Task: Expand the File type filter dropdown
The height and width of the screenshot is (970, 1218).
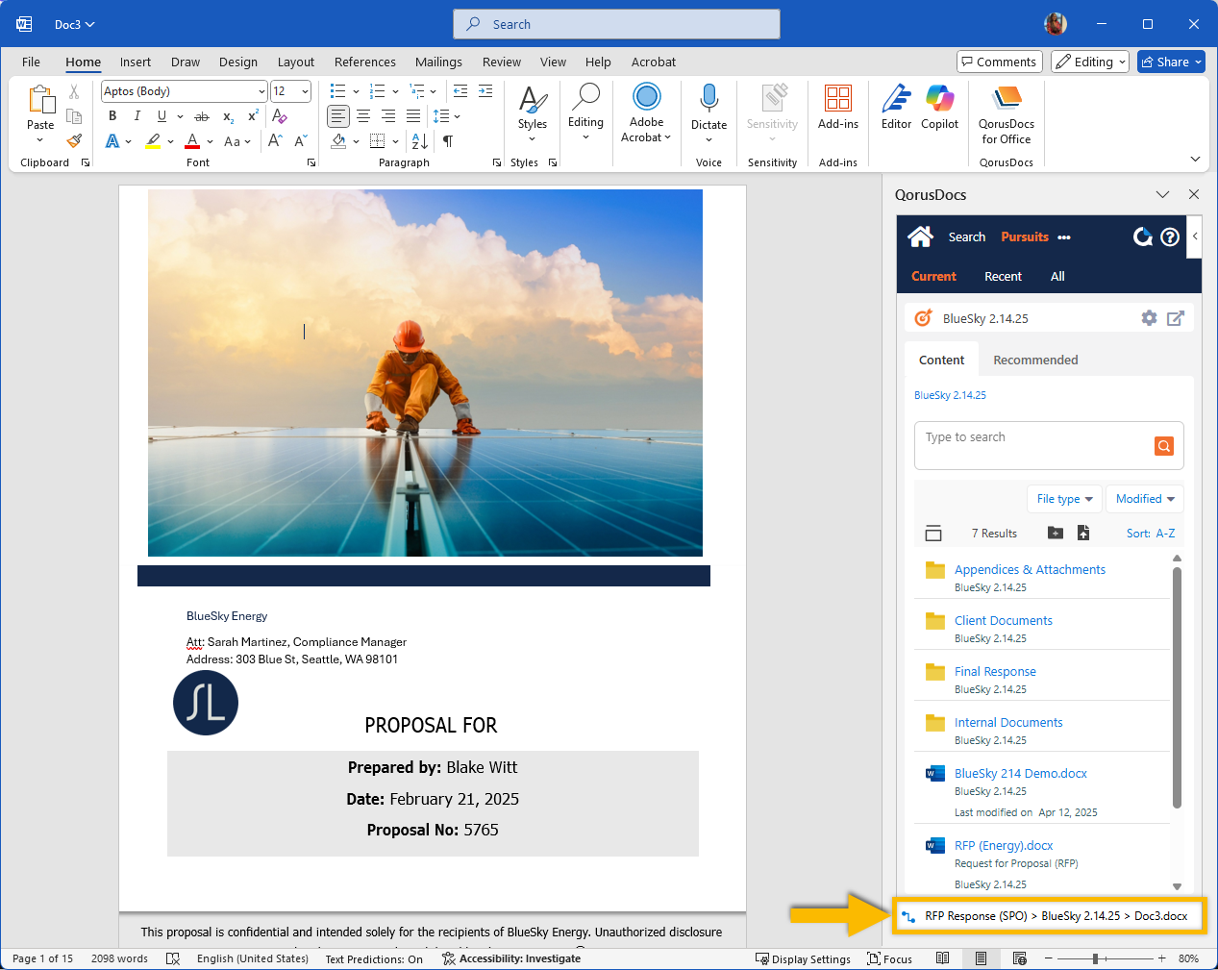Action: [1064, 499]
